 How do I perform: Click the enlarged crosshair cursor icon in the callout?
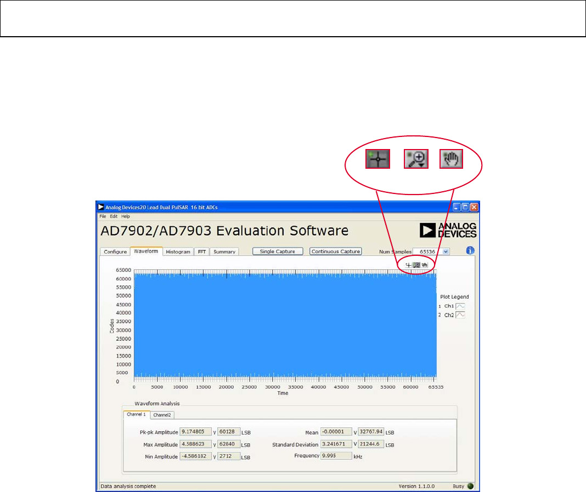coord(378,159)
